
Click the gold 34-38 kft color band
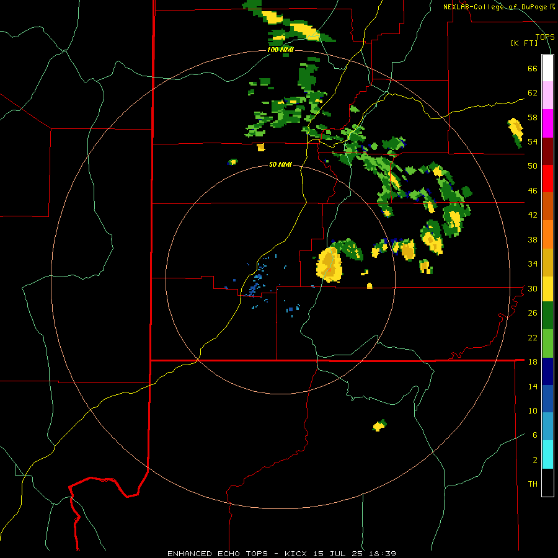click(547, 262)
